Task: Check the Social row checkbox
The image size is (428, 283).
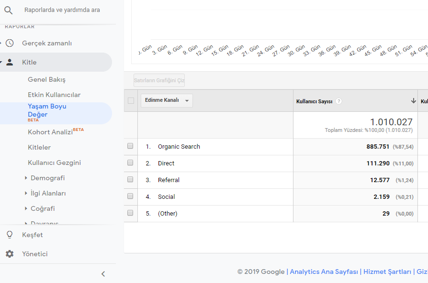Action: pyautogui.click(x=130, y=196)
